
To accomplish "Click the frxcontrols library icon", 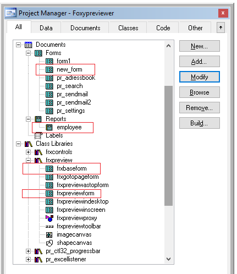I will click(38, 152).
